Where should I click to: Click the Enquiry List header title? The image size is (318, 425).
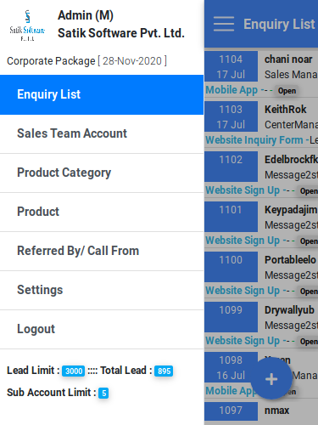(279, 24)
